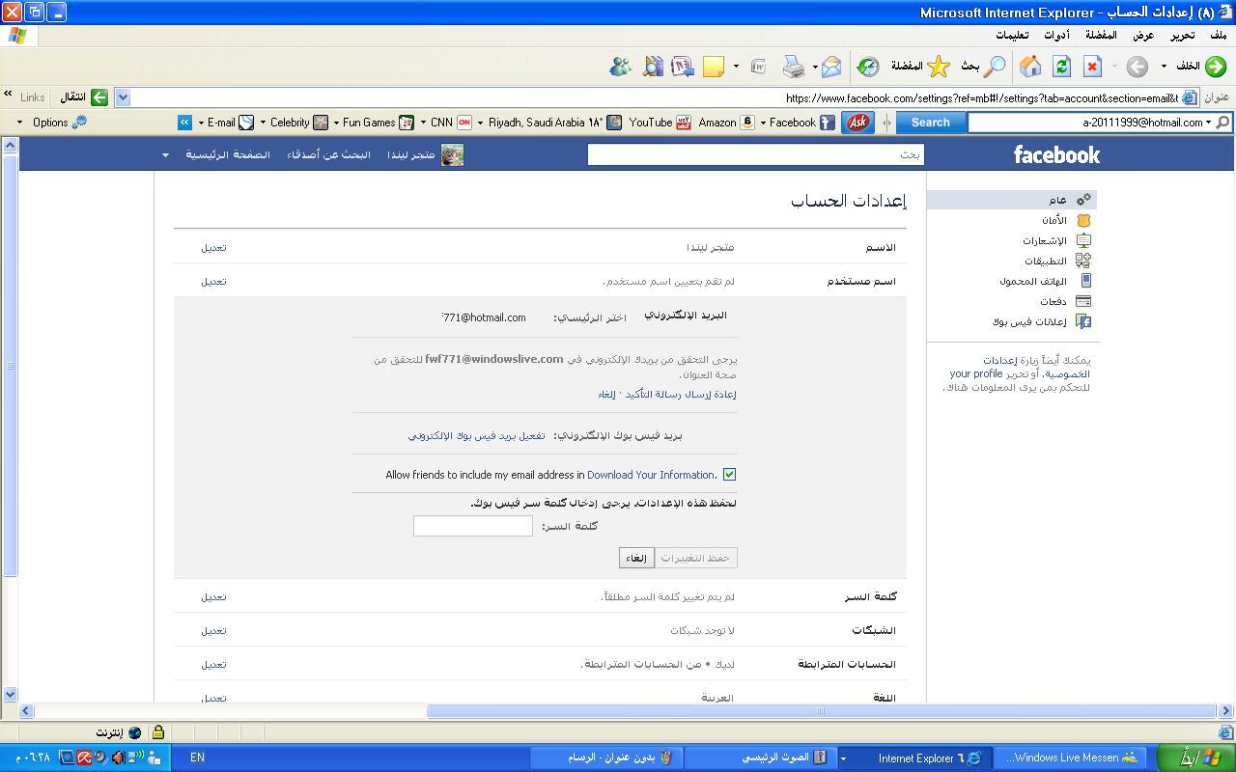Screen dimensions: 1236x772
Task: Select الأمان (Security) in settings sidebar
Action: coord(1054,220)
